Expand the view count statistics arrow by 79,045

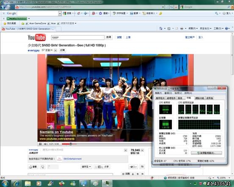click(x=143, y=150)
